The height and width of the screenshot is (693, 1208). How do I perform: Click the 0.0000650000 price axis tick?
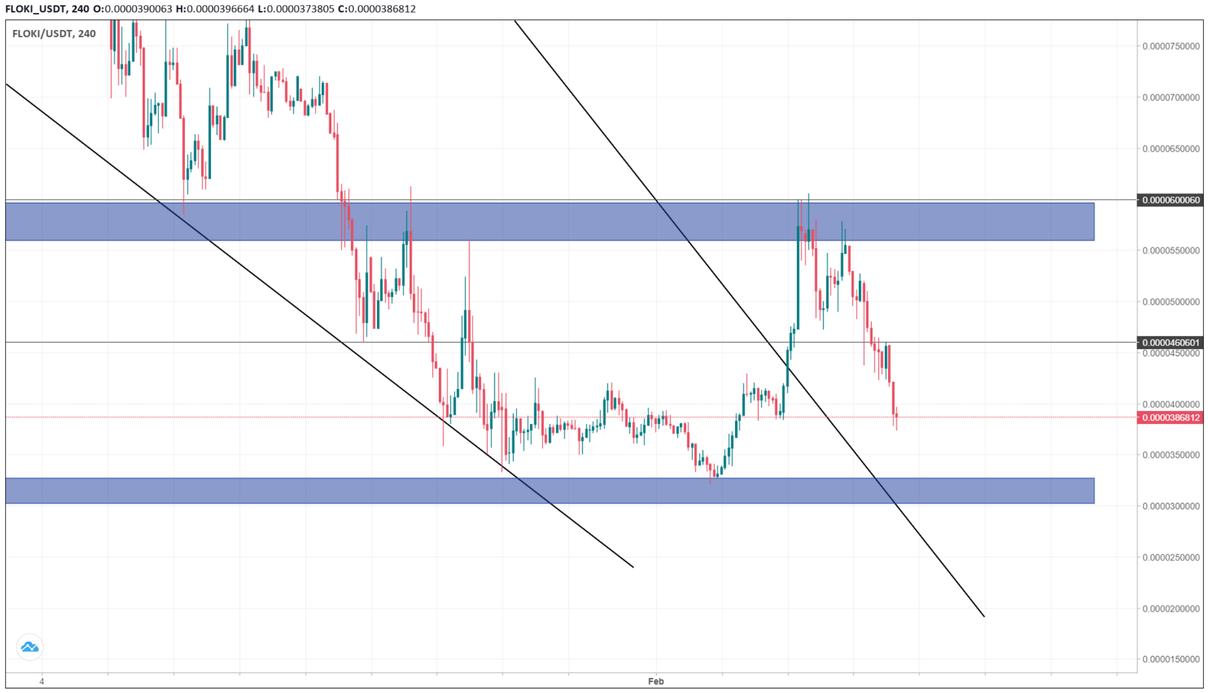point(1171,148)
